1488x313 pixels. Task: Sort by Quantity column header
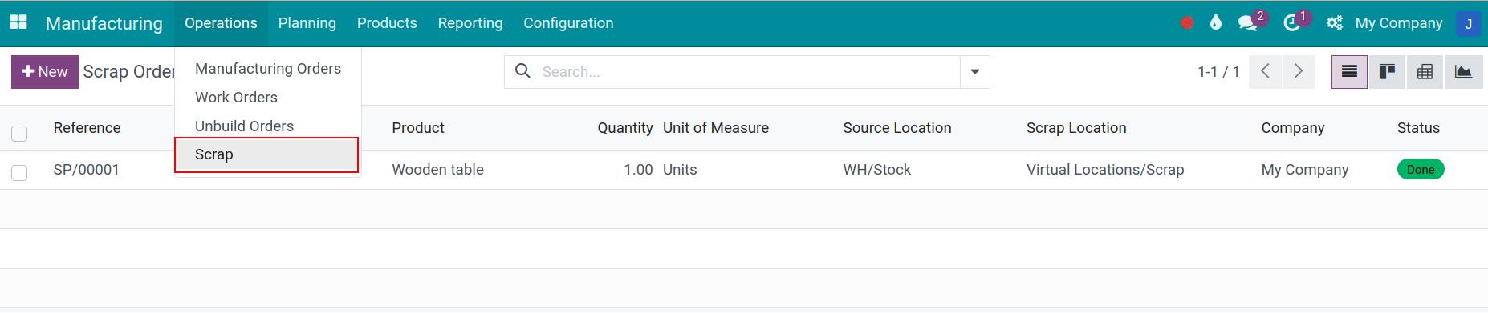624,128
